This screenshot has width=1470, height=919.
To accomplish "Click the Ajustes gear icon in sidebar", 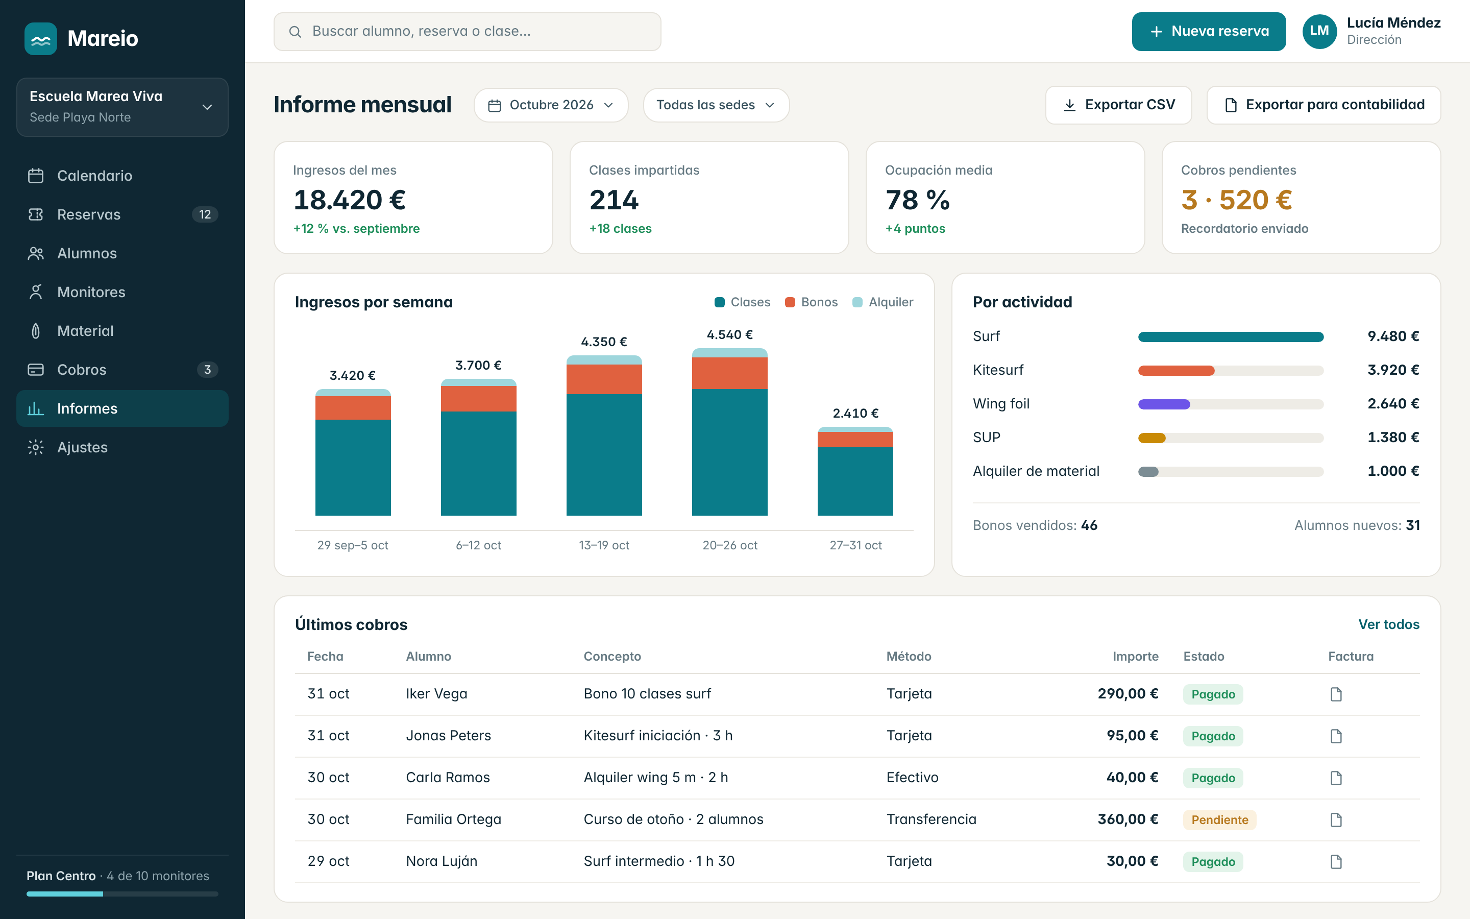I will point(36,447).
